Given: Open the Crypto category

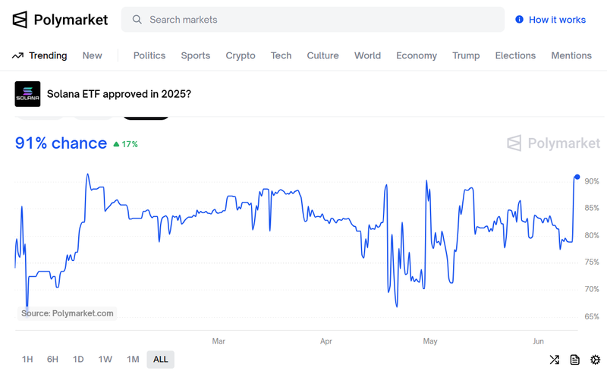Looking at the screenshot, I should click(241, 55).
